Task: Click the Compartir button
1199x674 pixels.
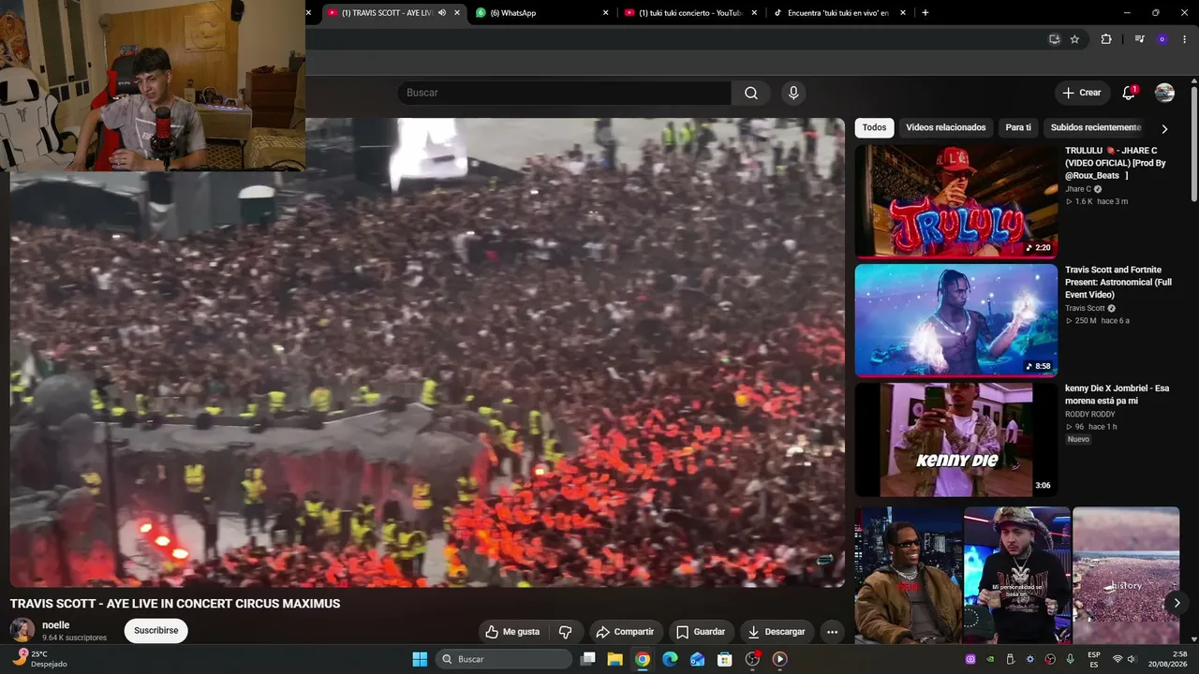Action: (625, 632)
